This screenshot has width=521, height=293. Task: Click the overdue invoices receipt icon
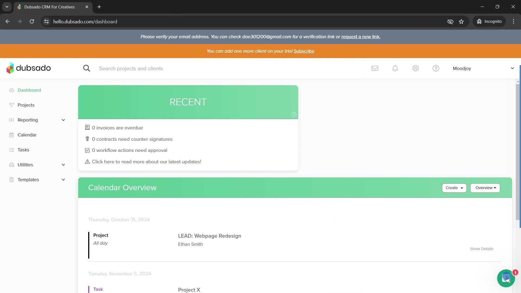tap(87, 128)
